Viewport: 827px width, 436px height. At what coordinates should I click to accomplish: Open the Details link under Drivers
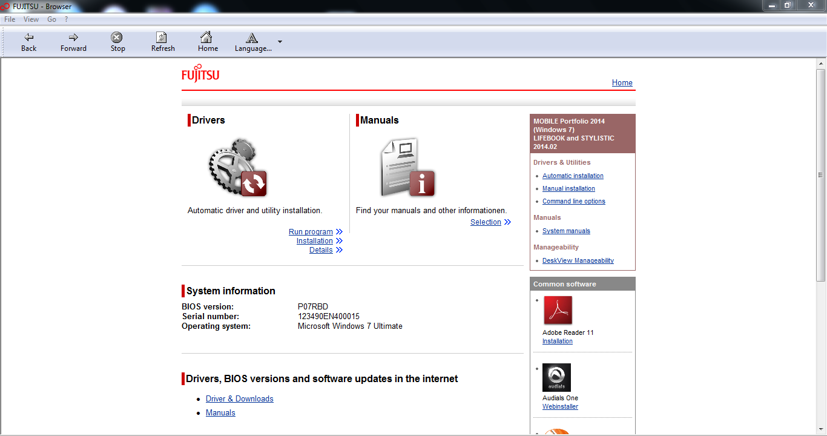pyautogui.click(x=321, y=250)
